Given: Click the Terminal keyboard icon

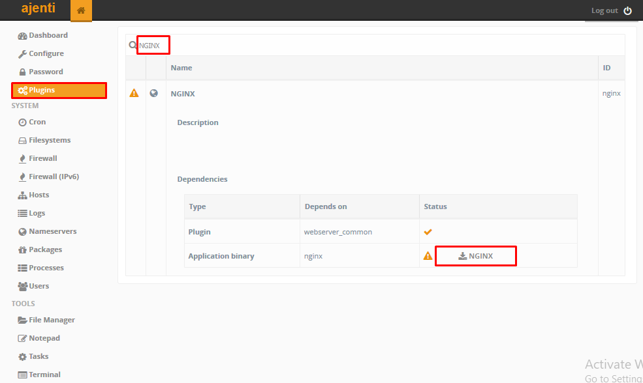Looking at the screenshot, I should [22, 375].
